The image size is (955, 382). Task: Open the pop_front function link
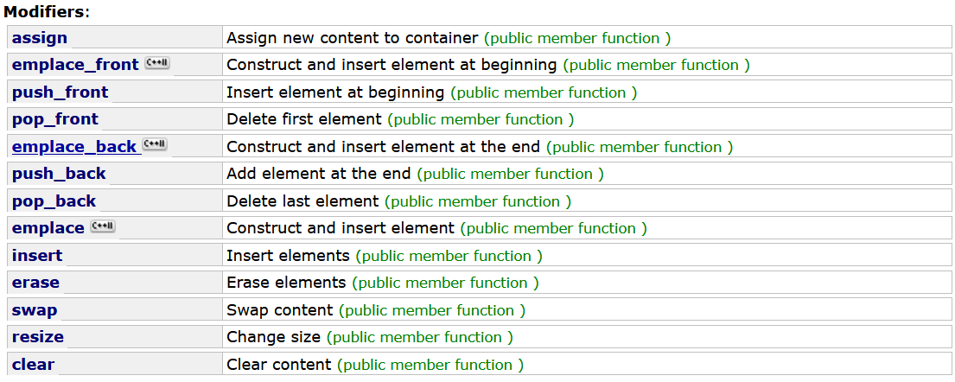coord(55,119)
